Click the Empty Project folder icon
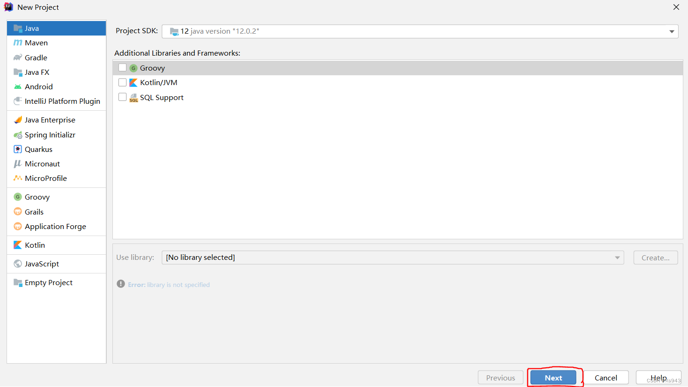This screenshot has height=387, width=688. tap(18, 282)
